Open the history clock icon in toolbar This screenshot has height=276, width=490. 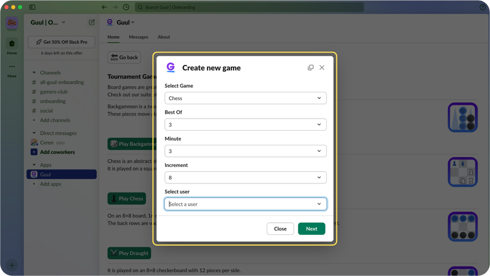(126, 7)
